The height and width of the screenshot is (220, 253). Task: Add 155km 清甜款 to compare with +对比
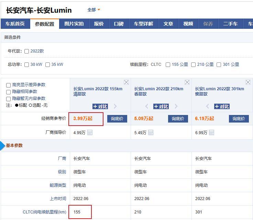tap(100, 106)
